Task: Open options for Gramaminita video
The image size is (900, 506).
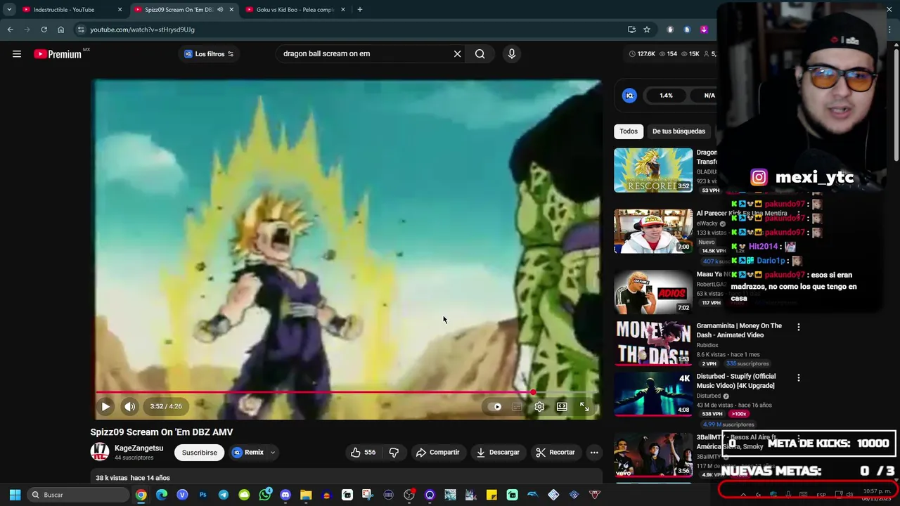Action: click(x=798, y=327)
